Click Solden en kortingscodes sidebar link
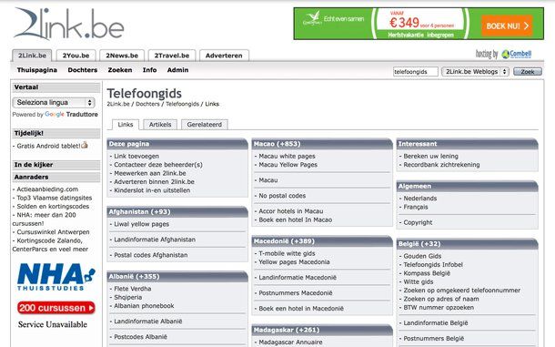 tap(53, 206)
